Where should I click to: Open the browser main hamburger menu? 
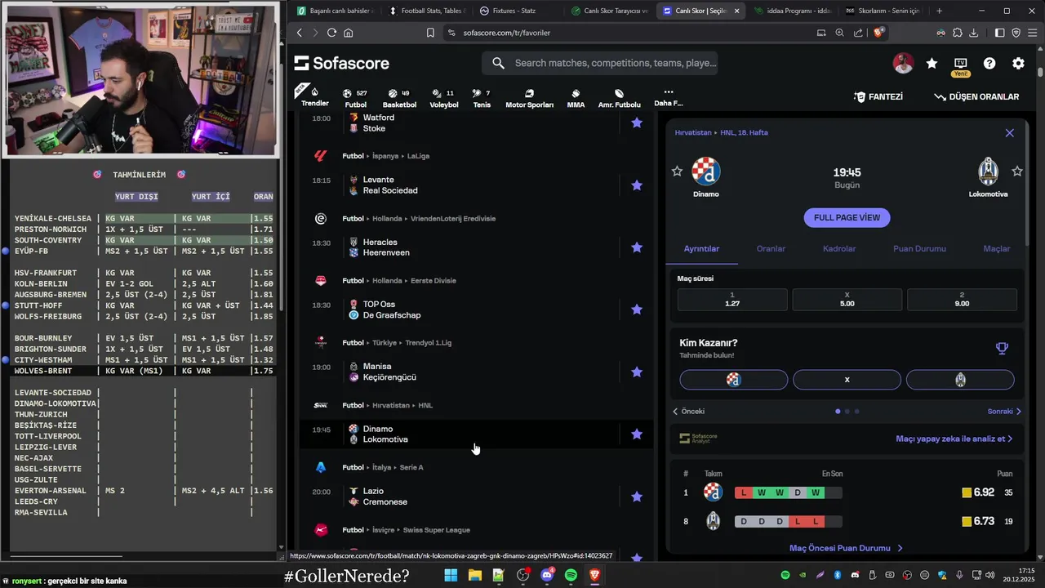point(1032,33)
